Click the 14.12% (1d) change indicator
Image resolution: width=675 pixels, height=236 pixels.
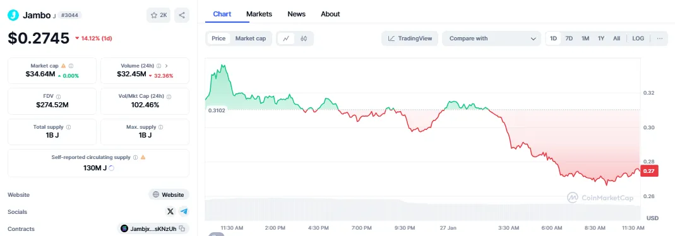click(93, 38)
